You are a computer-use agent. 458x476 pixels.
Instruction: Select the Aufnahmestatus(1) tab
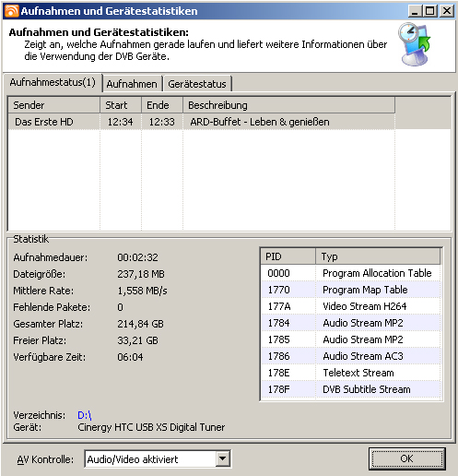[x=53, y=82]
